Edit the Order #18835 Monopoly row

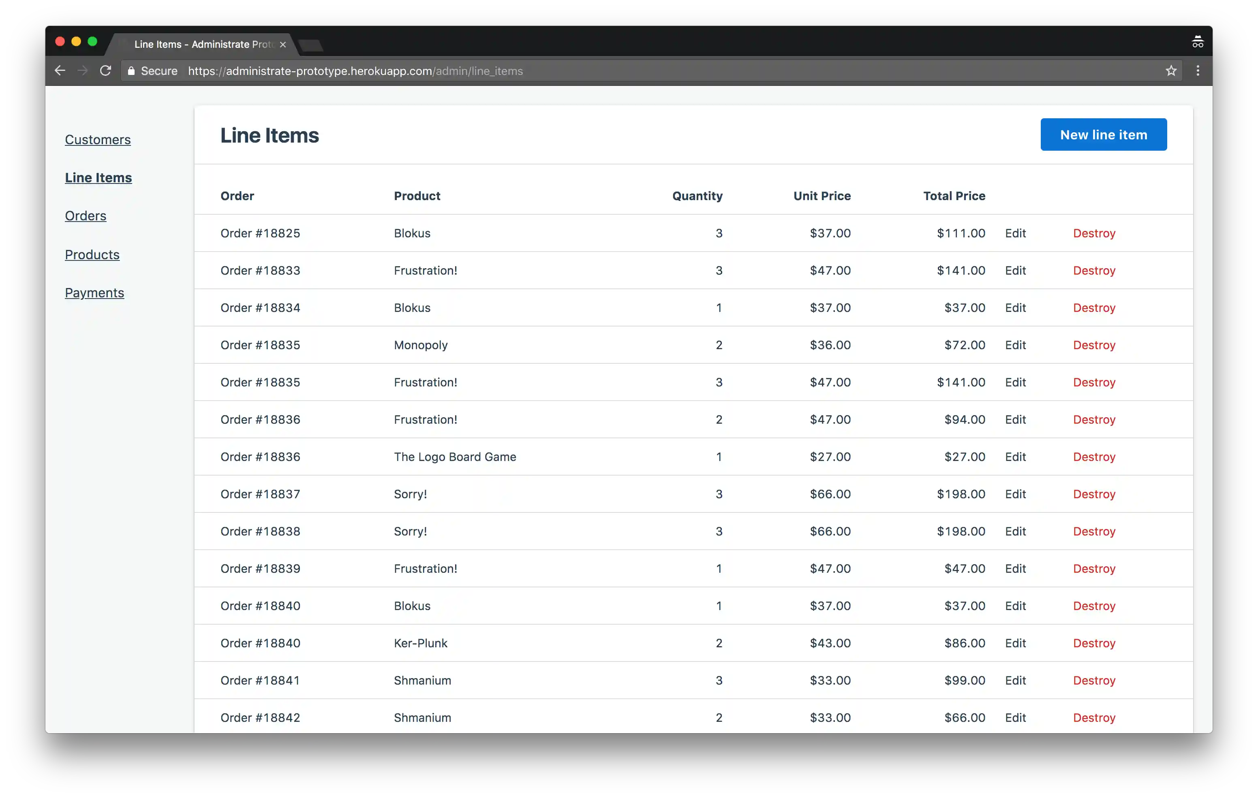(x=1015, y=345)
